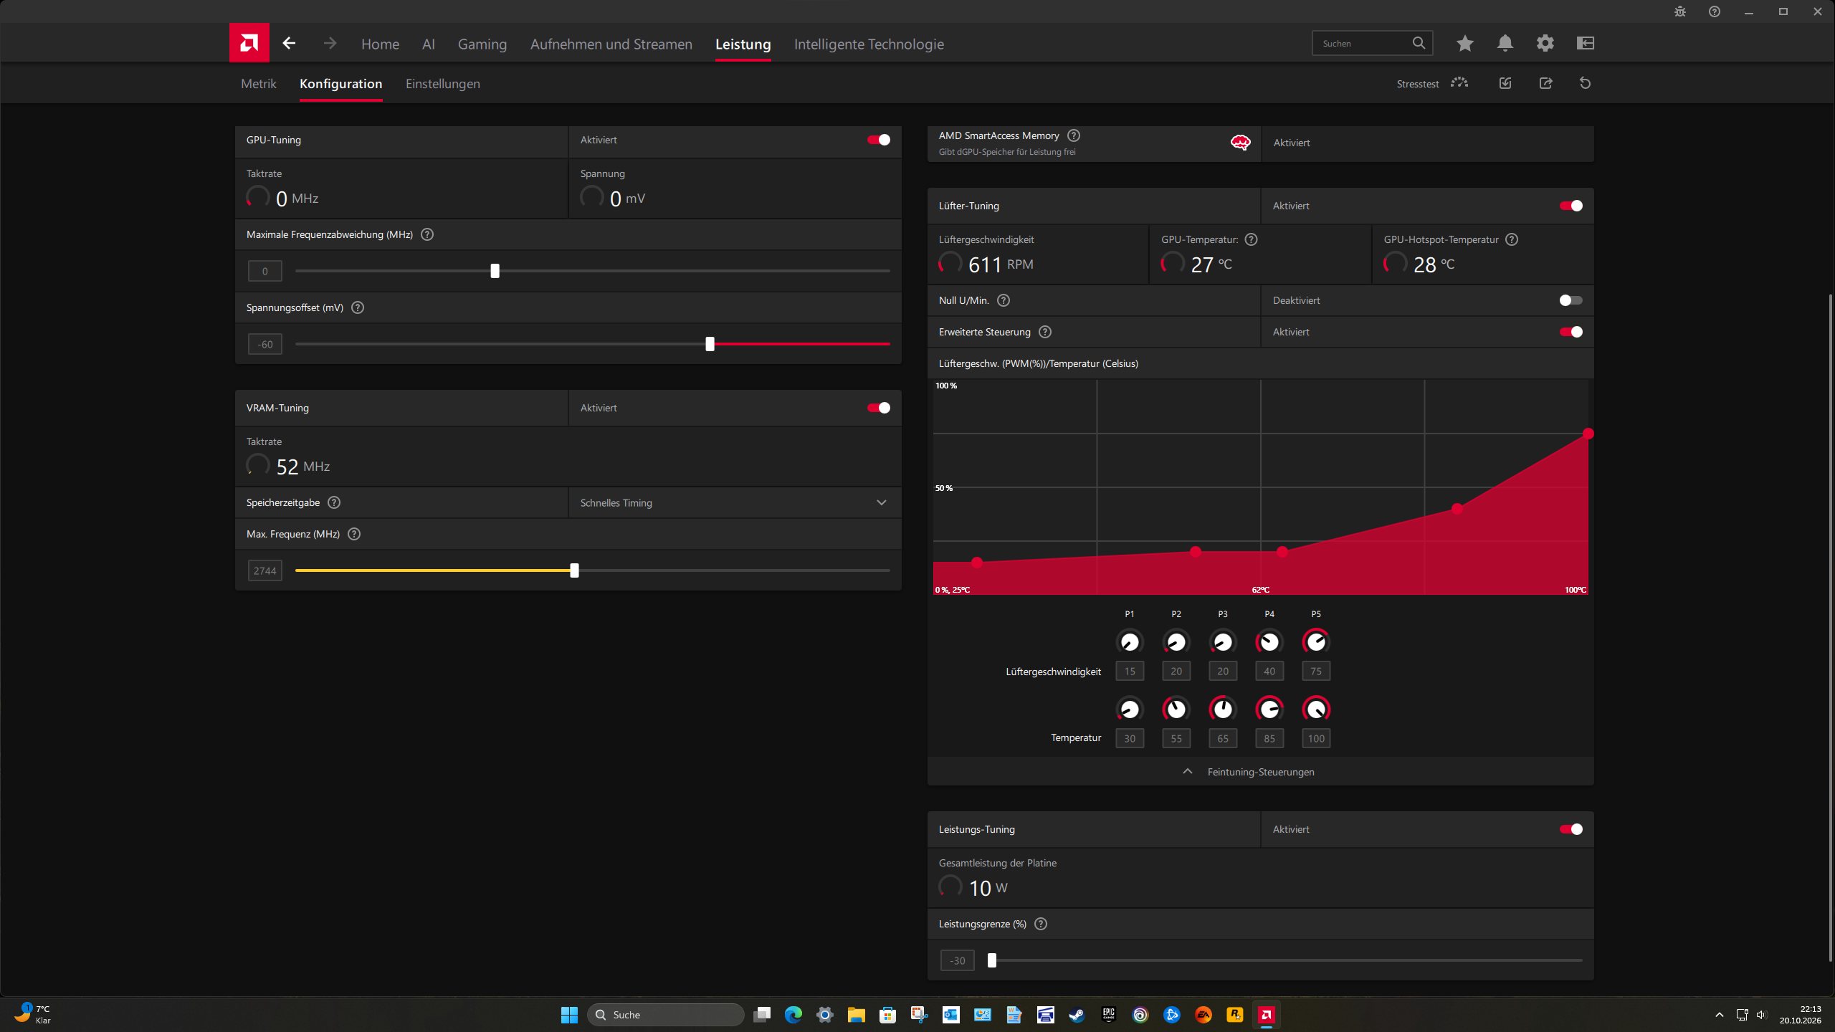Viewport: 1835px width, 1032px height.
Task: Click P5 Lüftergeschwindigkeit knob
Action: click(x=1316, y=641)
